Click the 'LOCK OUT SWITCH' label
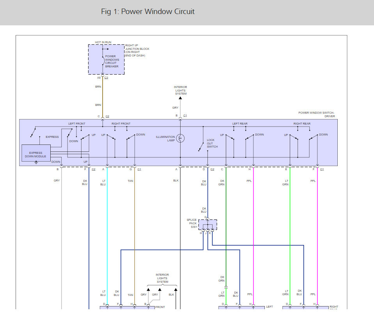374x317 pixels. click(x=212, y=143)
